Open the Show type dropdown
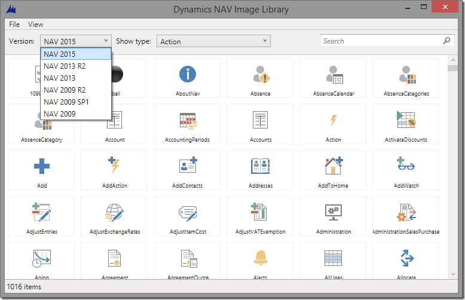465x300 pixels. tap(213, 41)
